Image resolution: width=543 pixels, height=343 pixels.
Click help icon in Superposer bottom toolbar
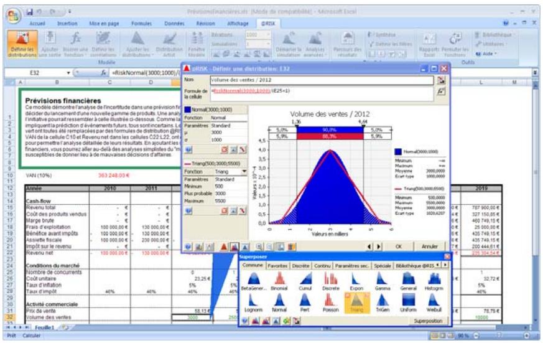[245, 321]
